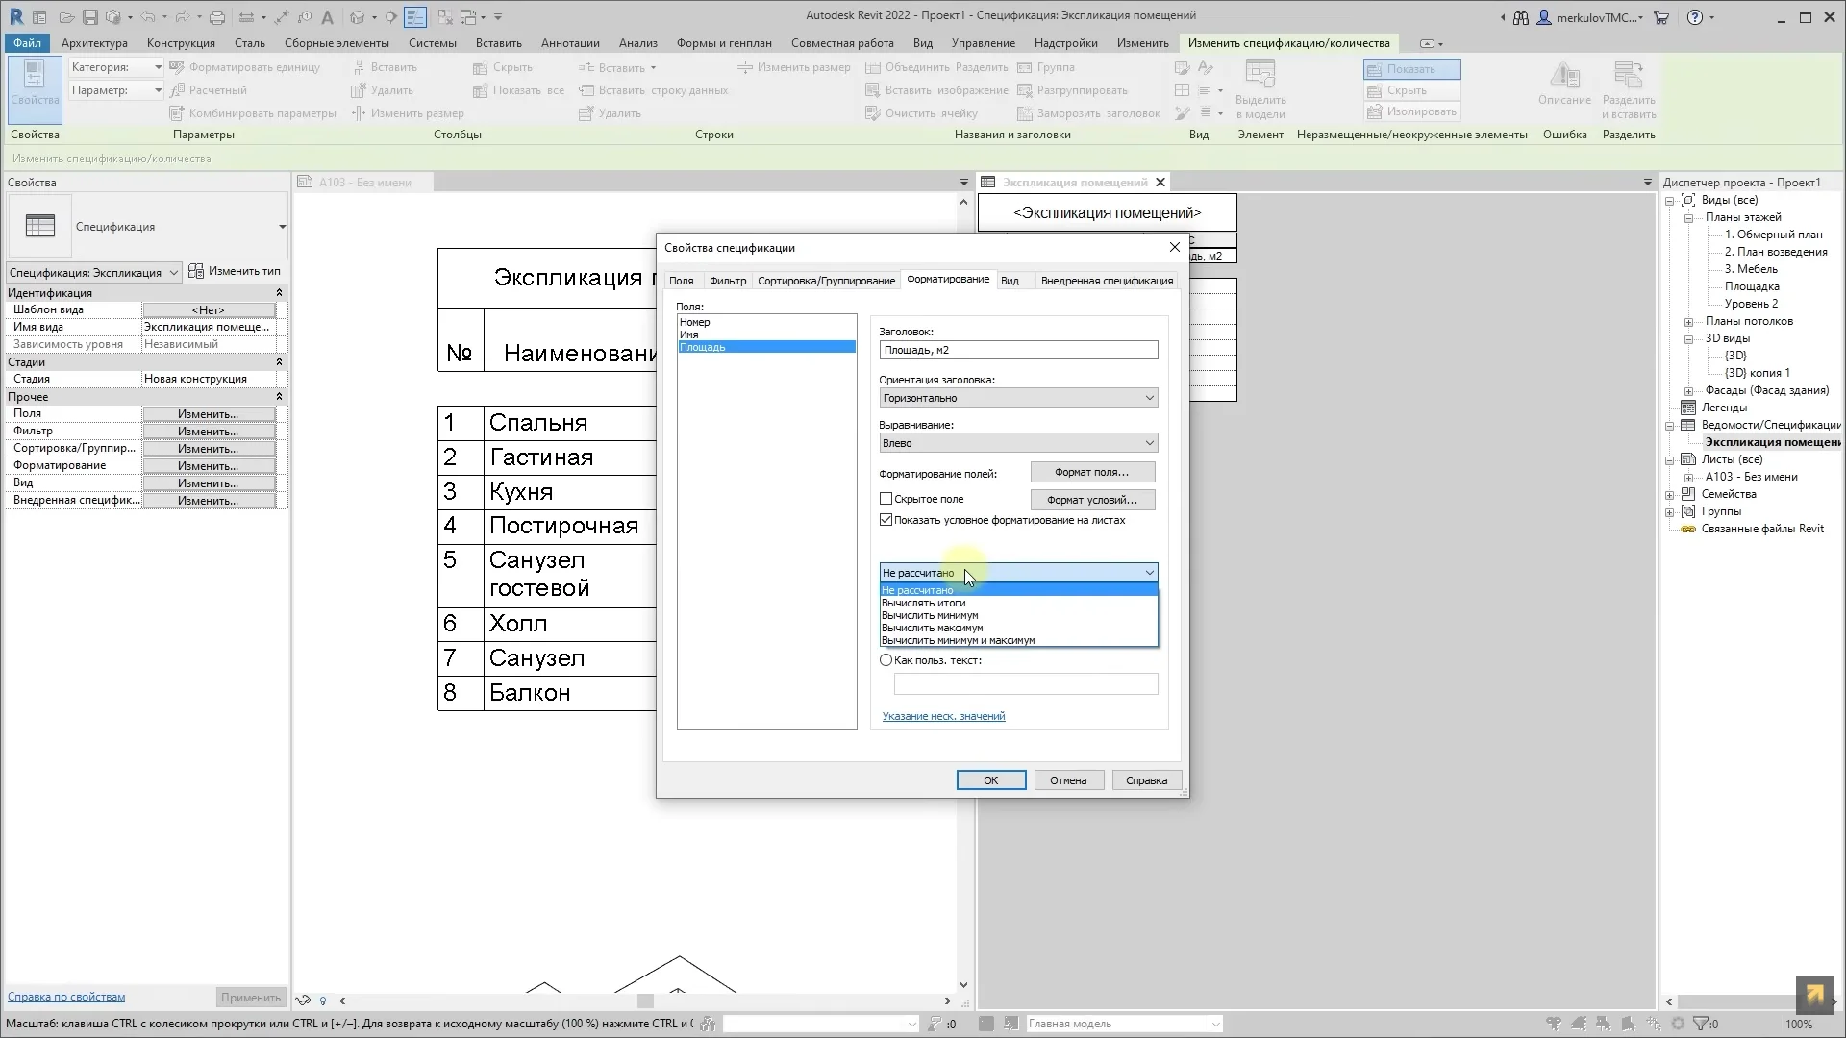
Task: Open the Выравнивание dropdown
Action: [1018, 443]
